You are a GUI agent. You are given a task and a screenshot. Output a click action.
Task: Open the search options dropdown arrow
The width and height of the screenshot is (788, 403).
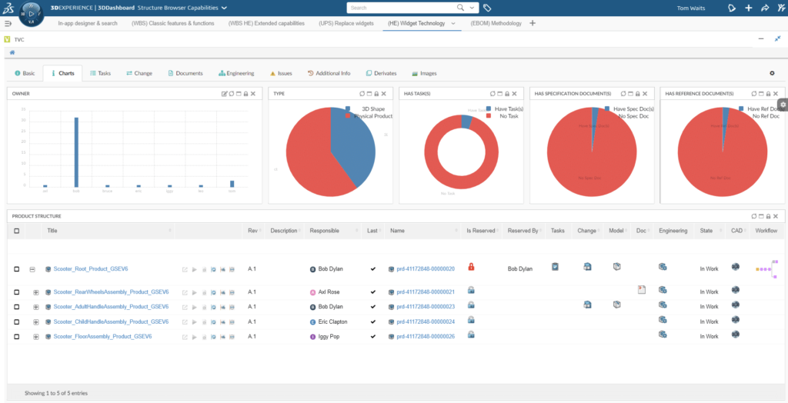click(x=472, y=8)
